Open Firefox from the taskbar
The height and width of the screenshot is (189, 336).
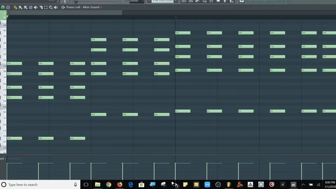coord(120,185)
